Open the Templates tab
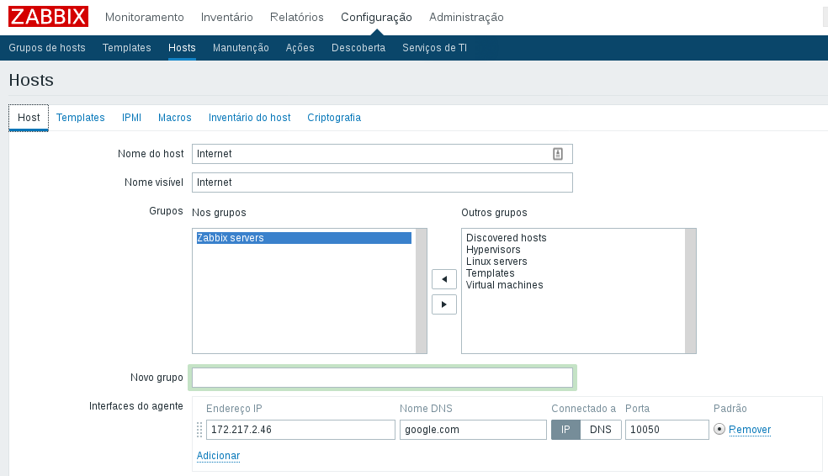 coord(81,118)
